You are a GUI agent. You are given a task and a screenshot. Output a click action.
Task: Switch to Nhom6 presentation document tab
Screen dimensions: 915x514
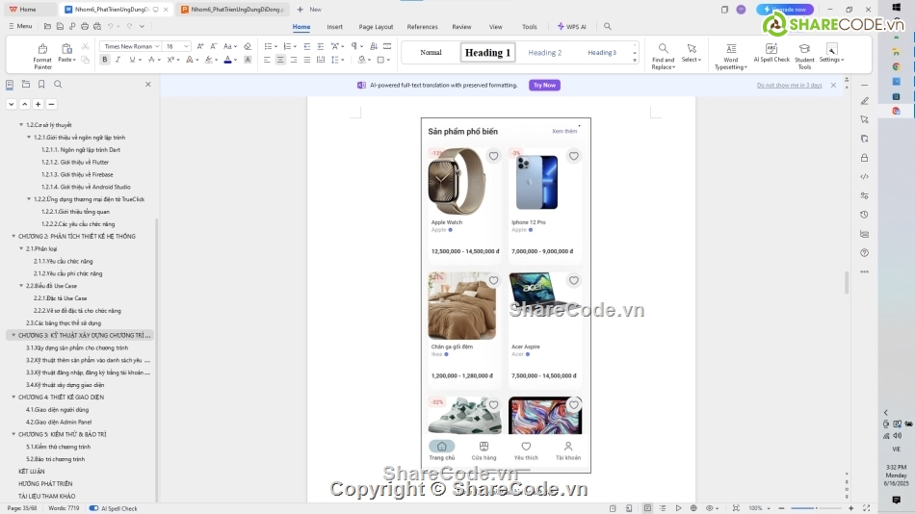232,10
